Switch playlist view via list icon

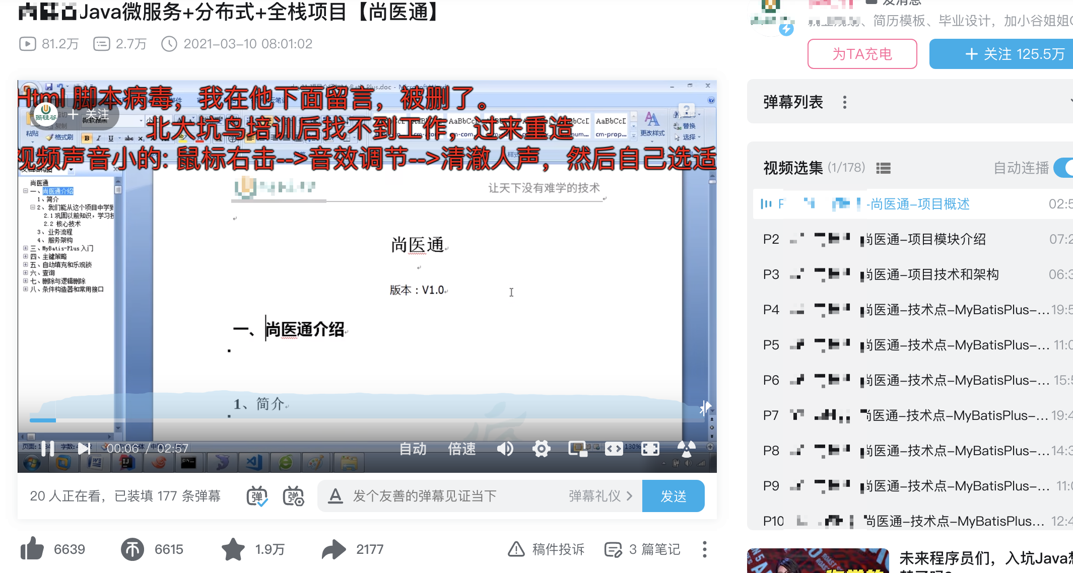pyautogui.click(x=883, y=168)
